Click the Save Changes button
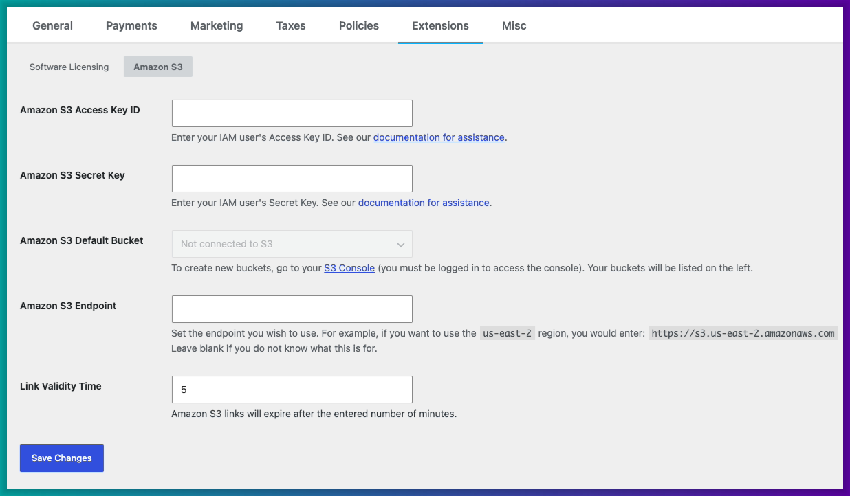The width and height of the screenshot is (850, 496). coord(62,458)
